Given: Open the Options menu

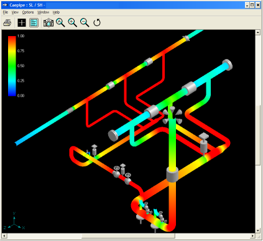Looking at the screenshot, I should click(28, 12).
